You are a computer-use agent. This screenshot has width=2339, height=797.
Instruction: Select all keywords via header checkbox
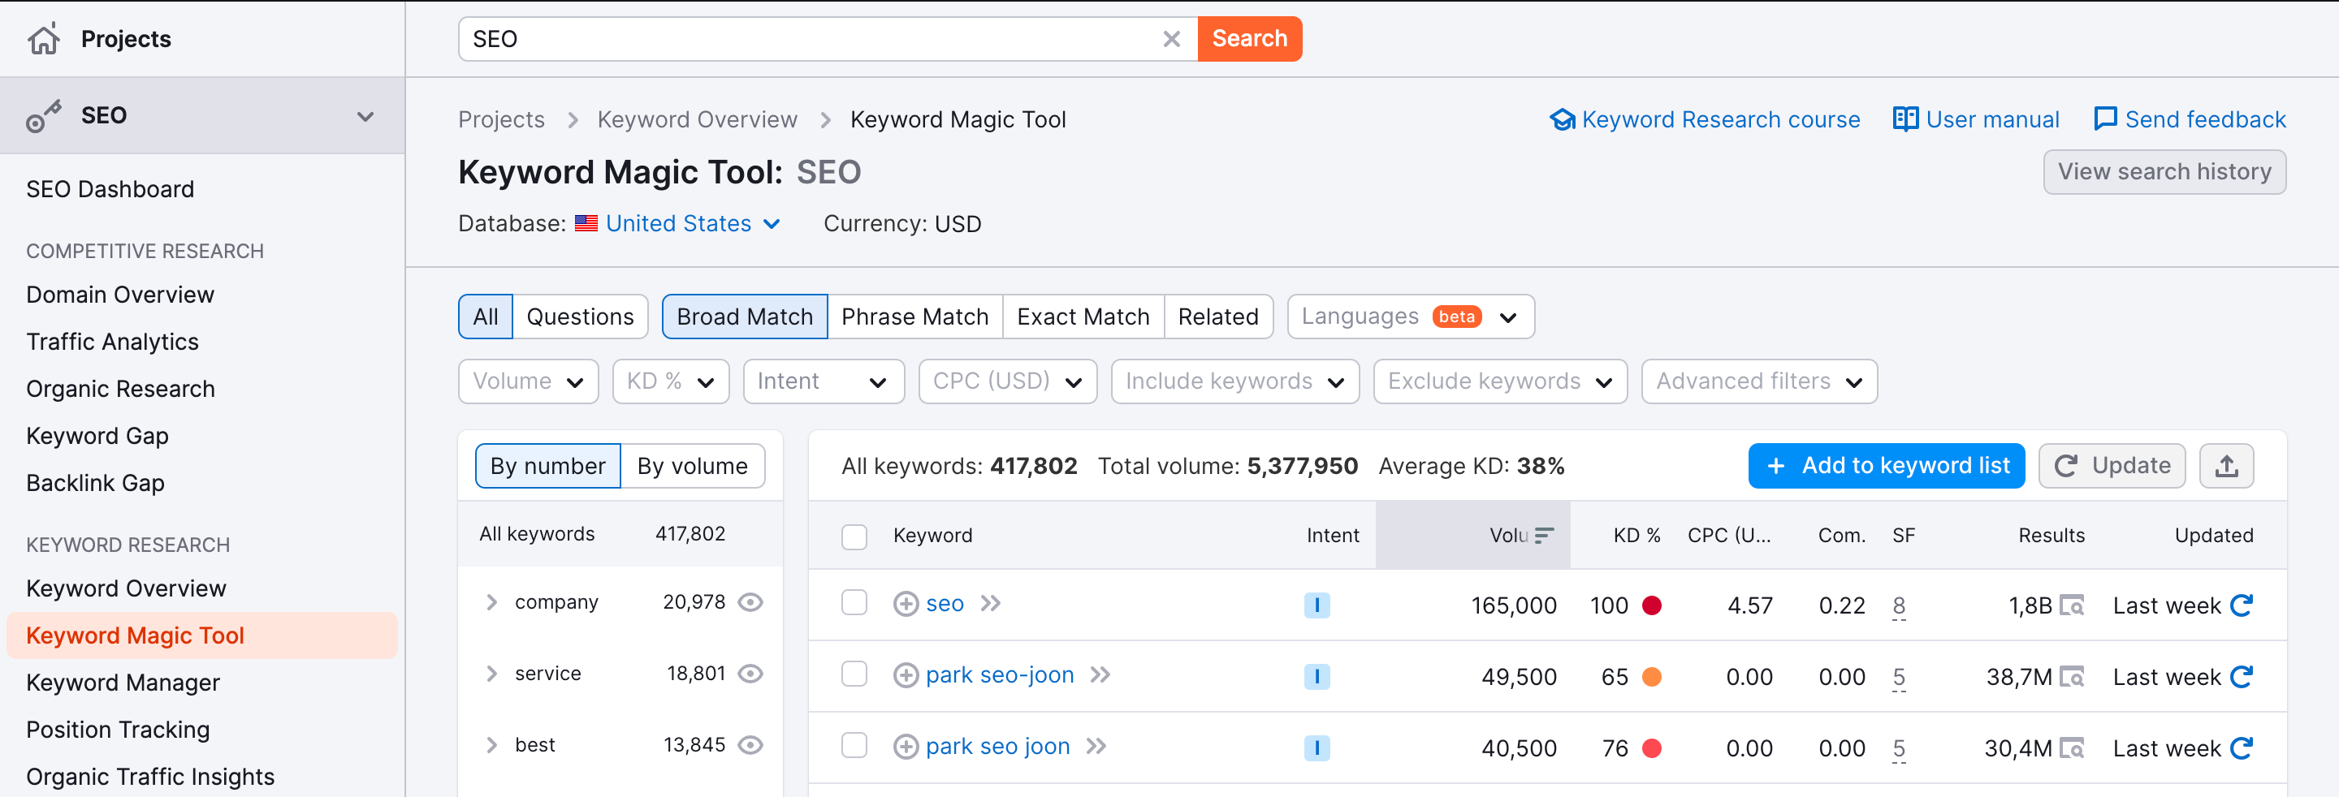(x=854, y=536)
